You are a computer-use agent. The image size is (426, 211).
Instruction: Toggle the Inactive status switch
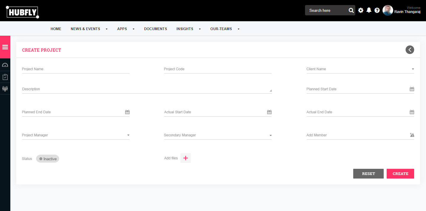click(48, 159)
